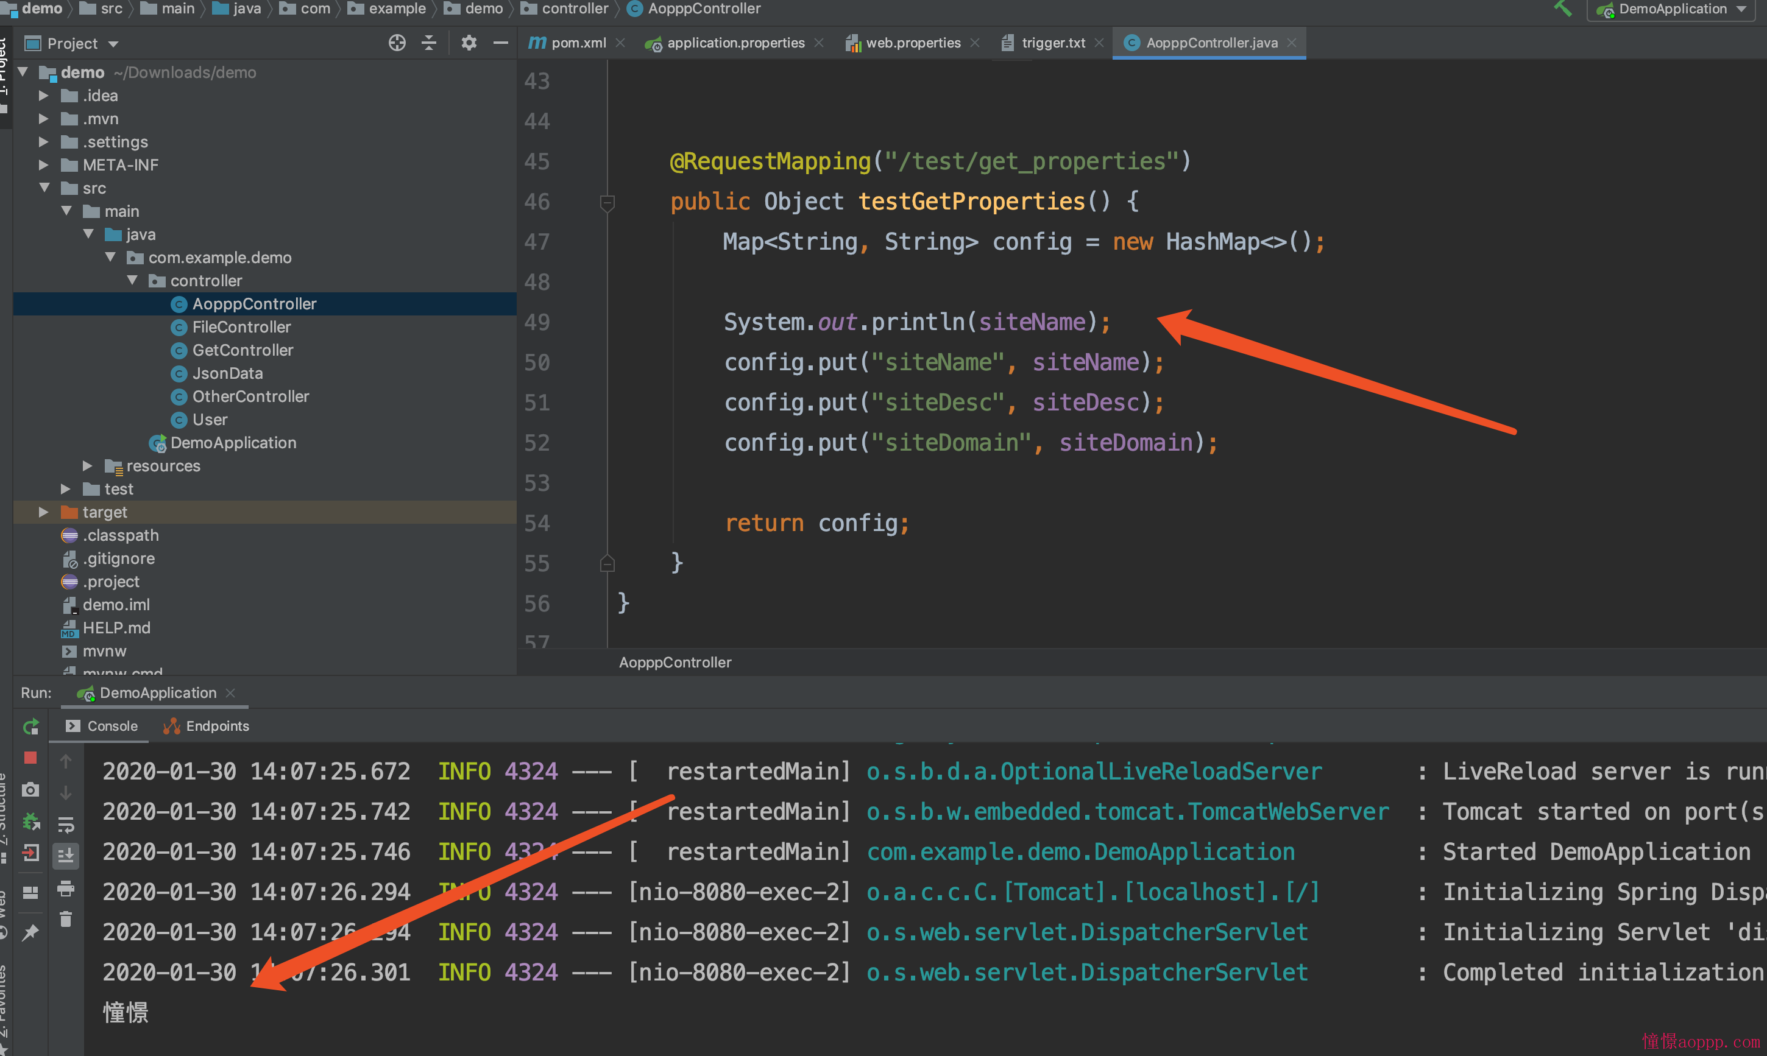Expand the target folder
Image resolution: width=1767 pixels, height=1056 pixels.
[43, 512]
